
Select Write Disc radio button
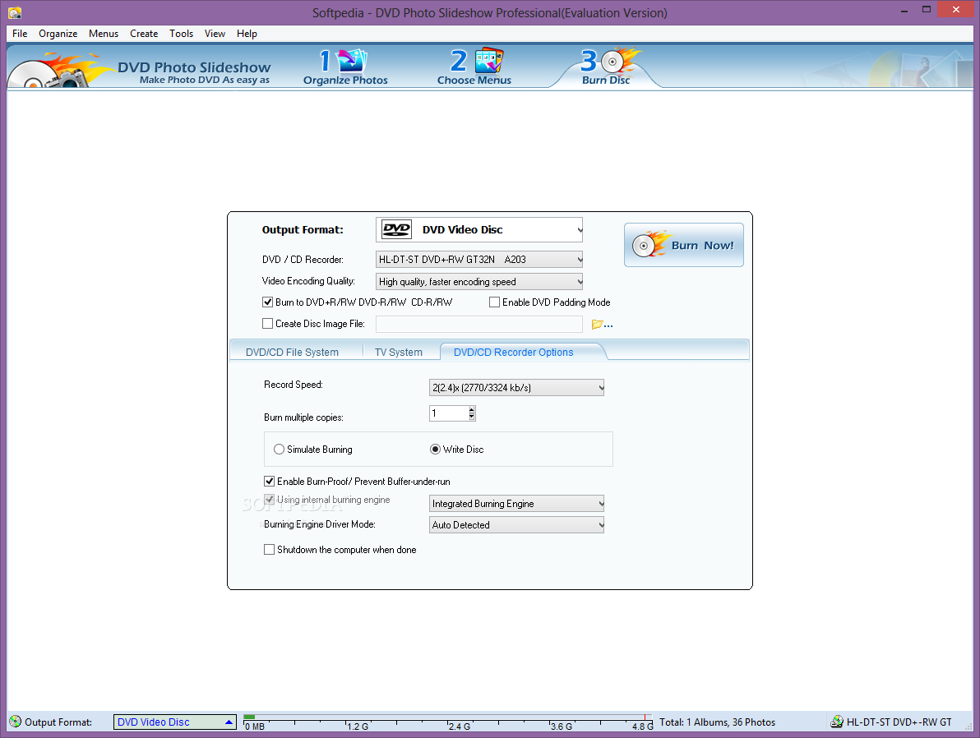435,450
